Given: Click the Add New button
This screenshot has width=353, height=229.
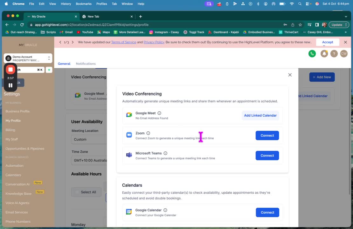Looking at the screenshot, I should [322, 77].
